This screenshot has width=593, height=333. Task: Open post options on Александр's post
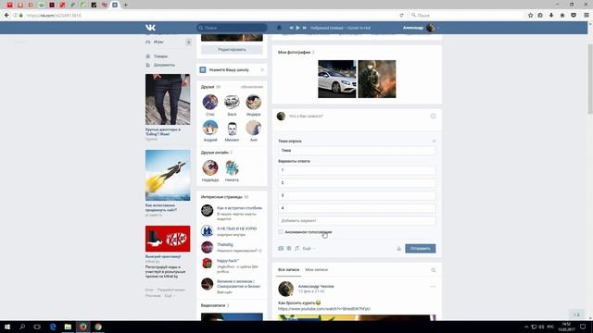click(433, 287)
